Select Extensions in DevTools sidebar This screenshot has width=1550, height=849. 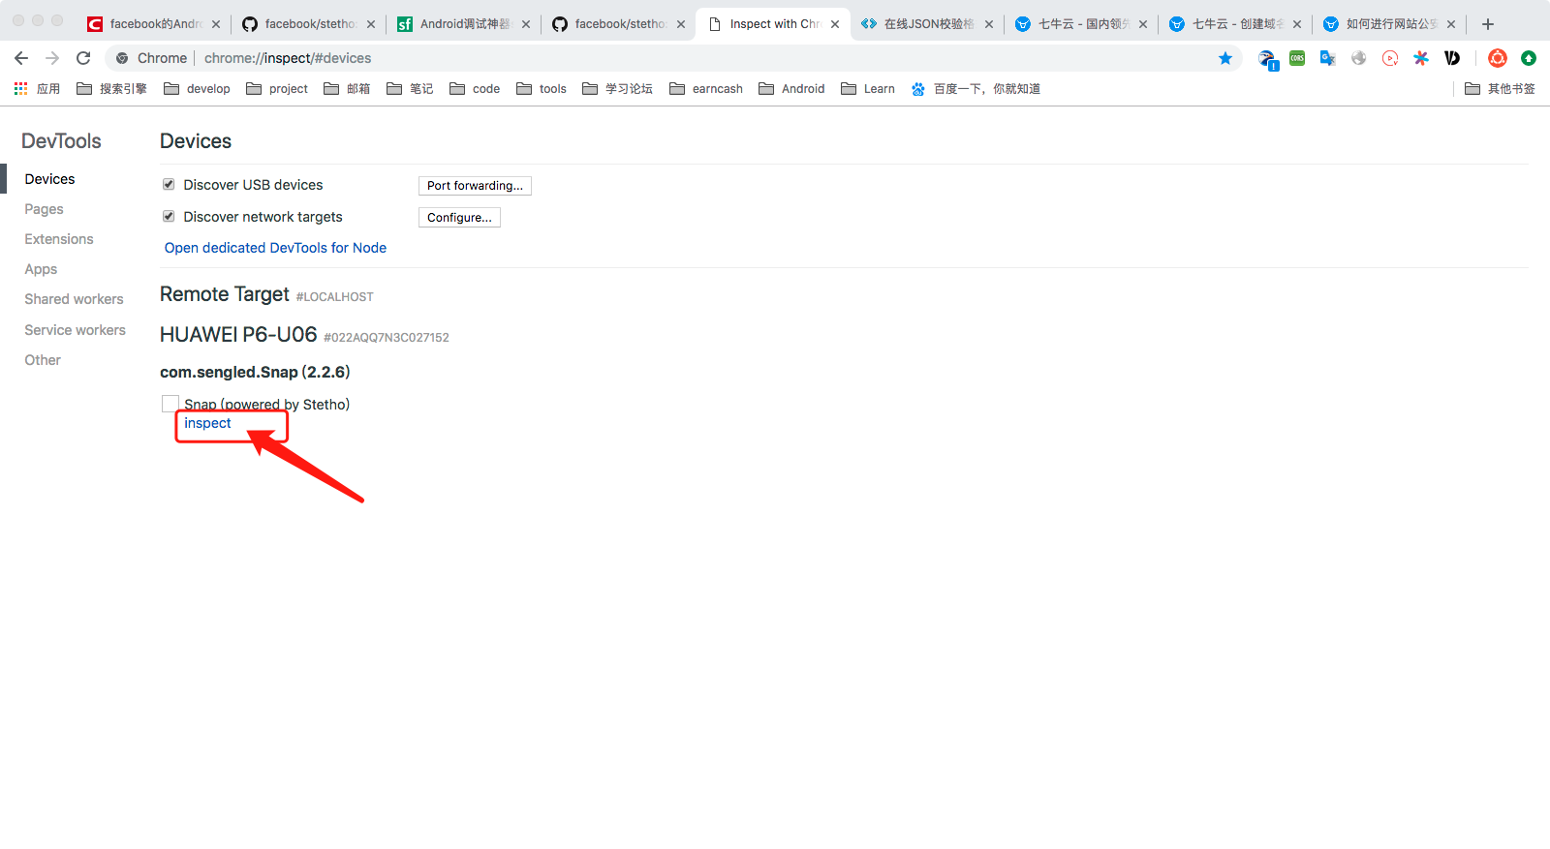click(59, 239)
